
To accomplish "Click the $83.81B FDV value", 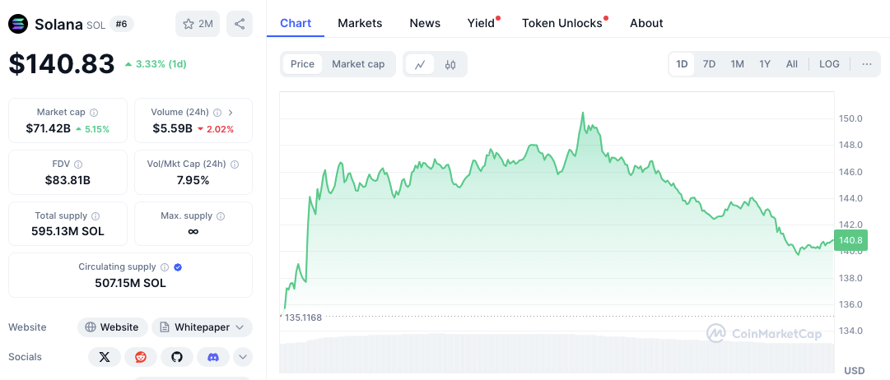I will (68, 180).
